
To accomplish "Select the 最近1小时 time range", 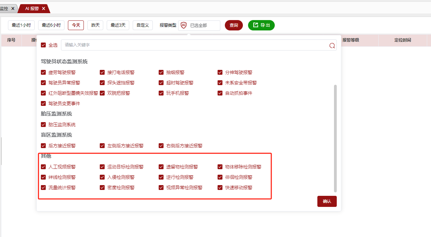I will (x=21, y=25).
